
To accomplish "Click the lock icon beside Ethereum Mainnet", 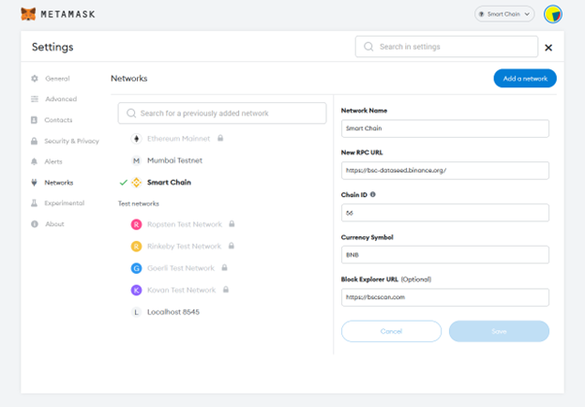I will 220,138.
